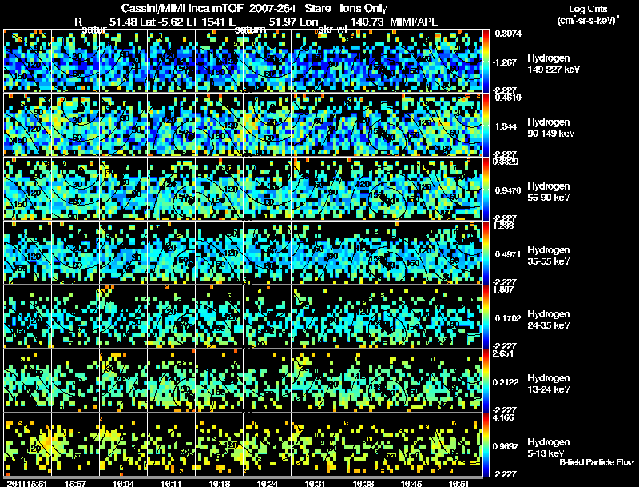Click the '0.9470' colorbar value

(x=508, y=190)
